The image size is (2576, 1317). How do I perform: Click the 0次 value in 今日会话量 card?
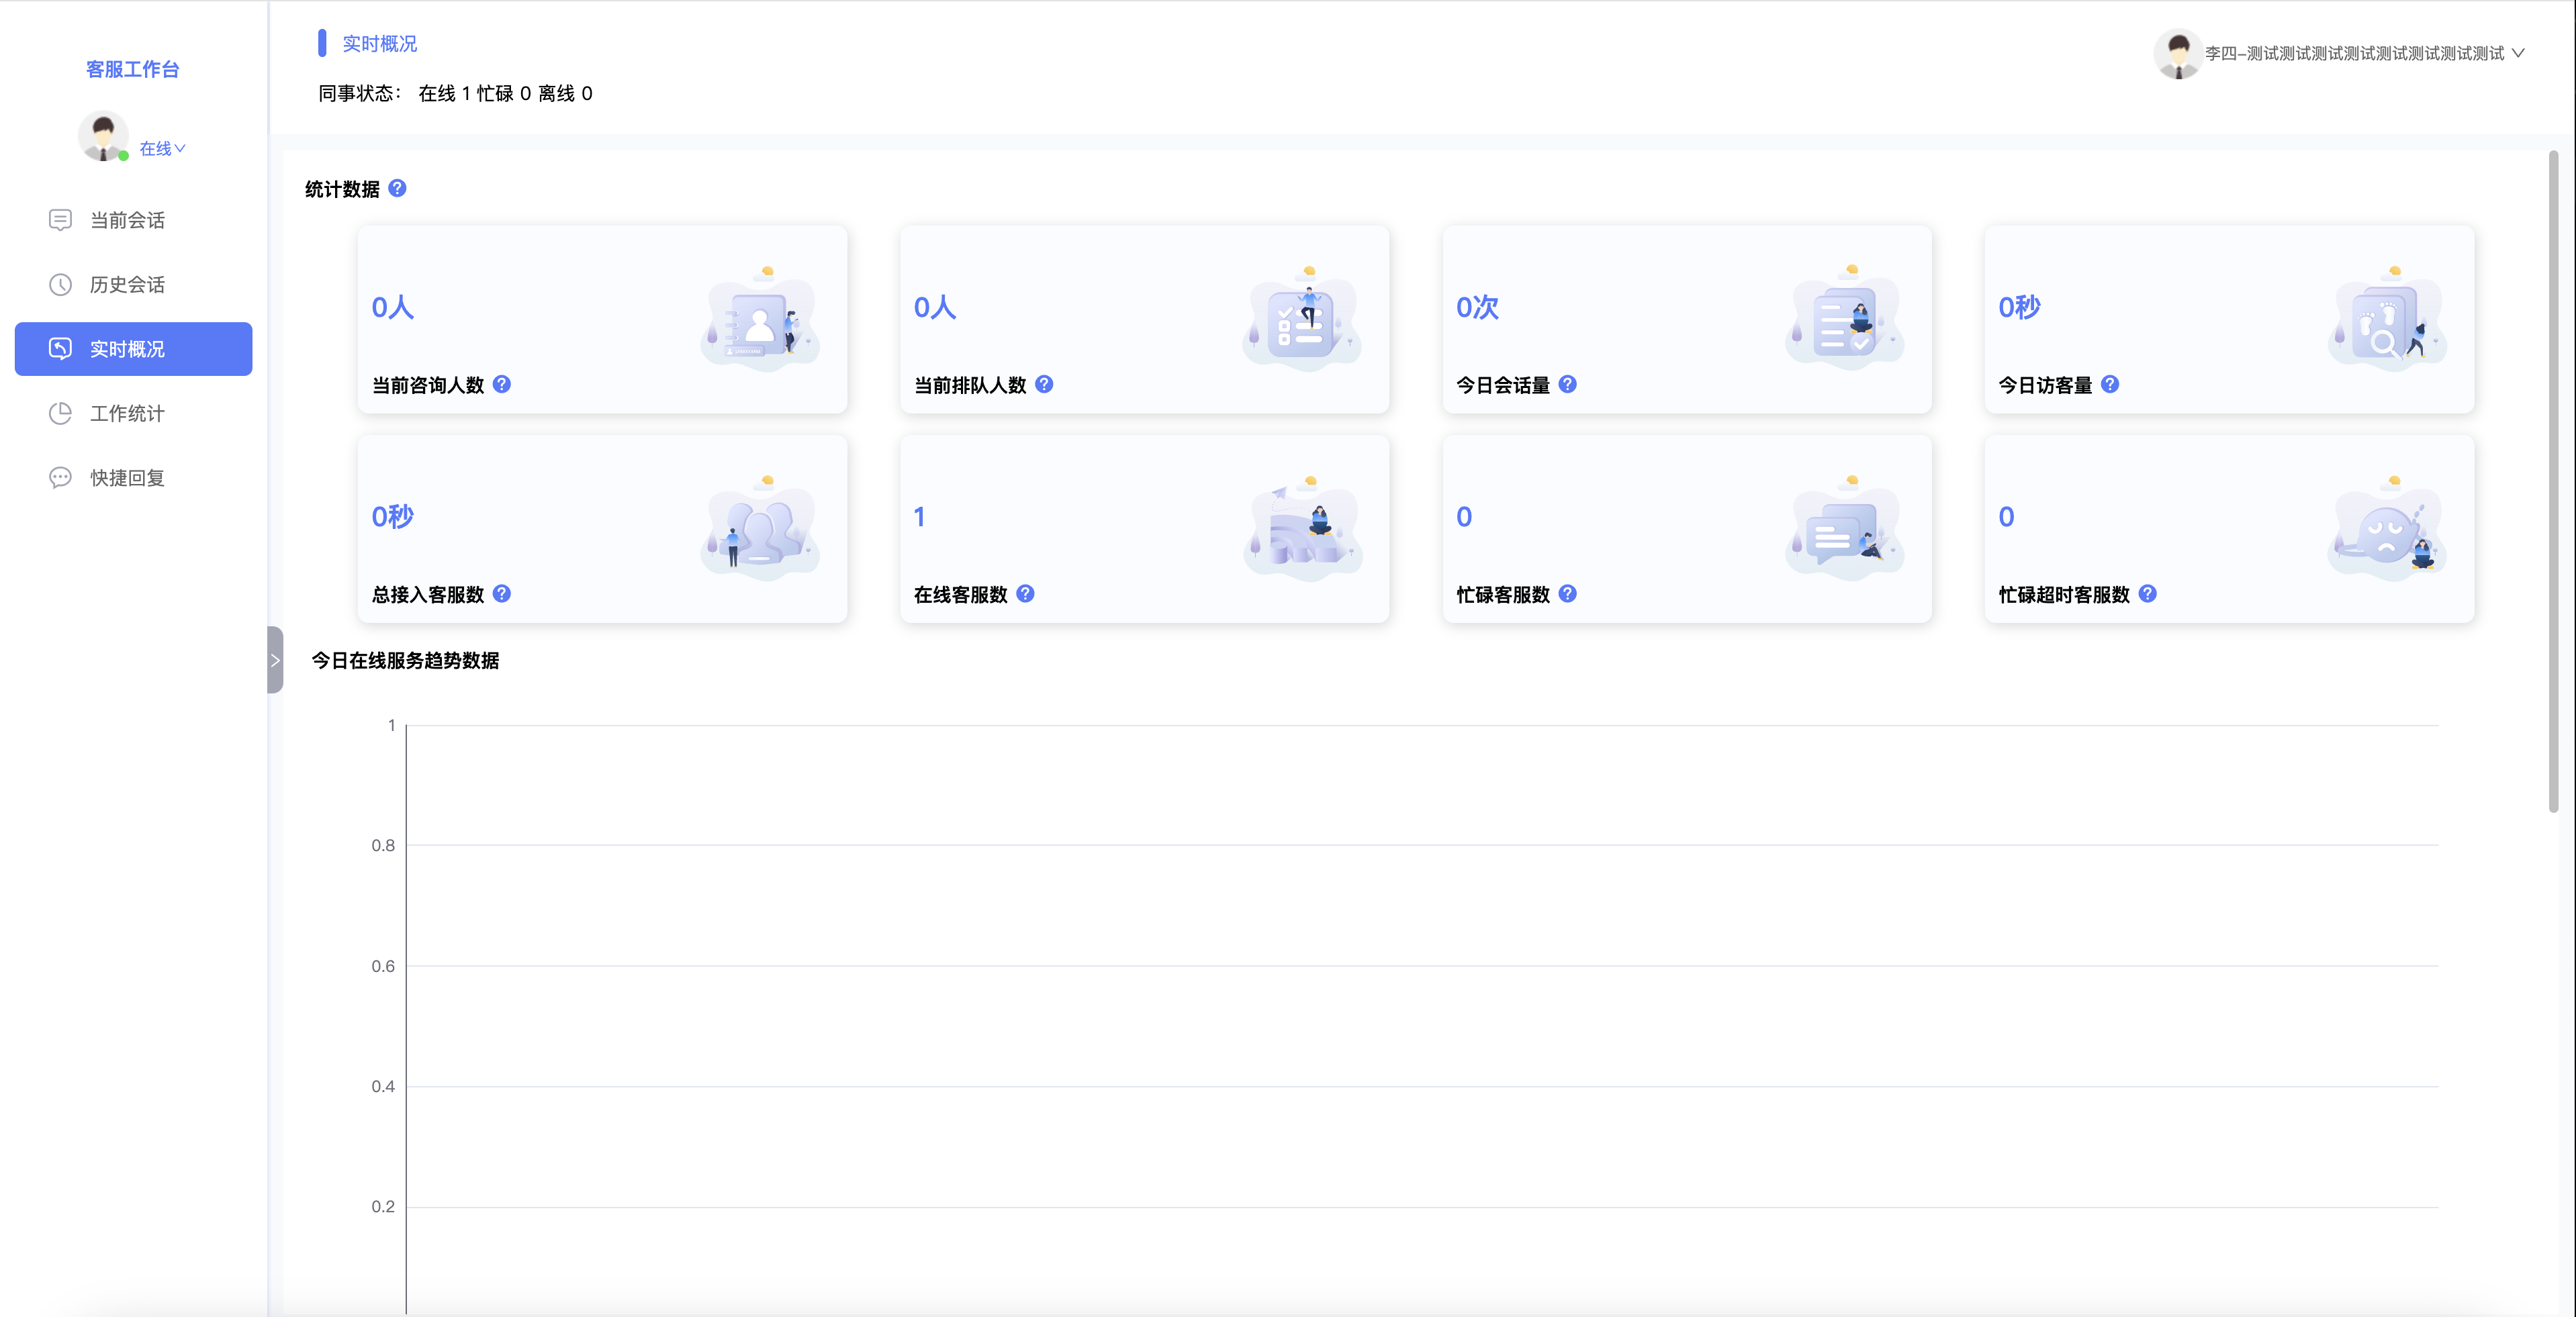[x=1477, y=307]
